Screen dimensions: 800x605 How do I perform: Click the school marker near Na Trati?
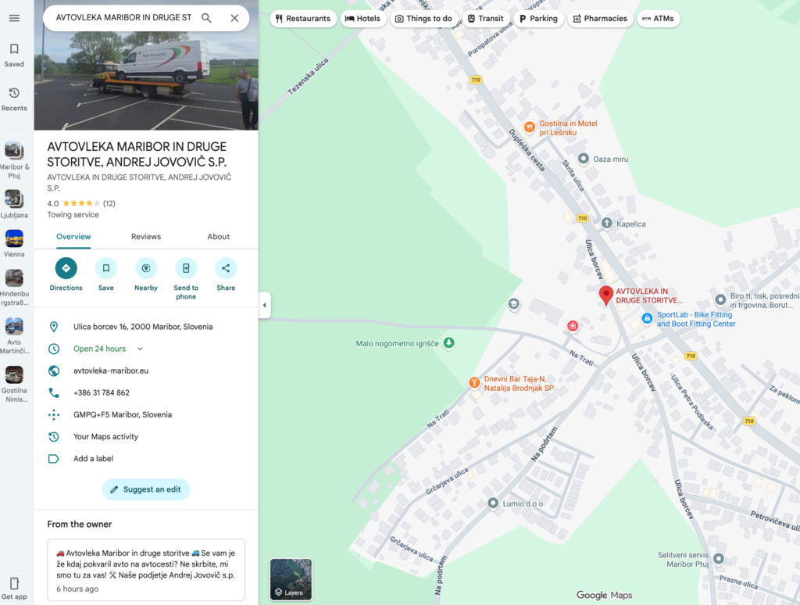(514, 304)
